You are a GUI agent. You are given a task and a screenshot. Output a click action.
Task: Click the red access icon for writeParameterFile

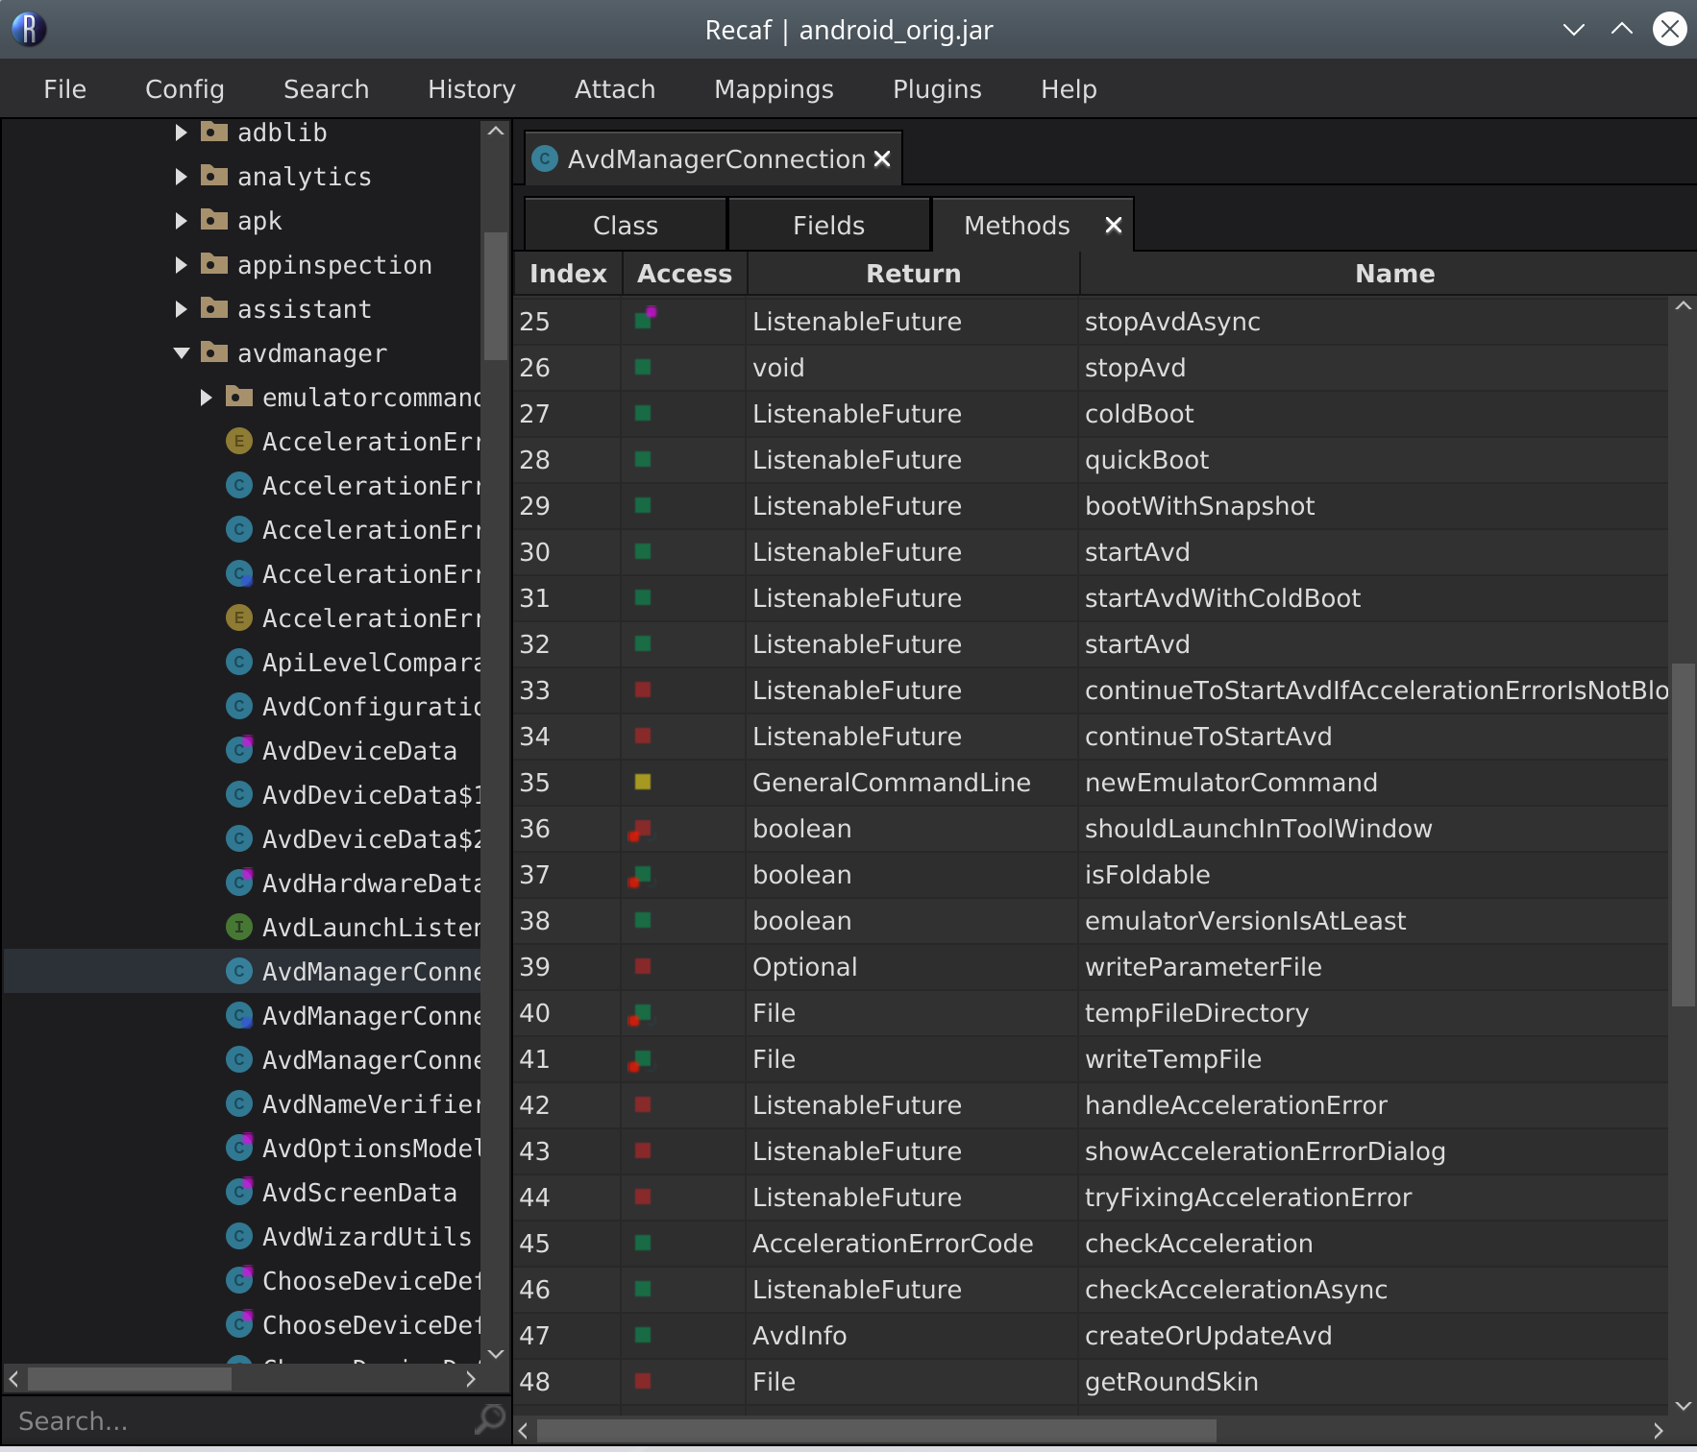[x=643, y=966]
